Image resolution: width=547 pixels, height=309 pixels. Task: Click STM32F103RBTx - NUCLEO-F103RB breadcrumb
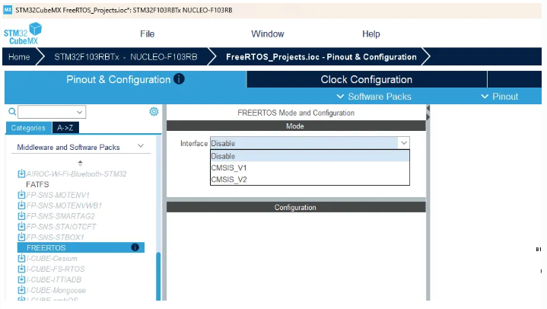[x=126, y=57]
